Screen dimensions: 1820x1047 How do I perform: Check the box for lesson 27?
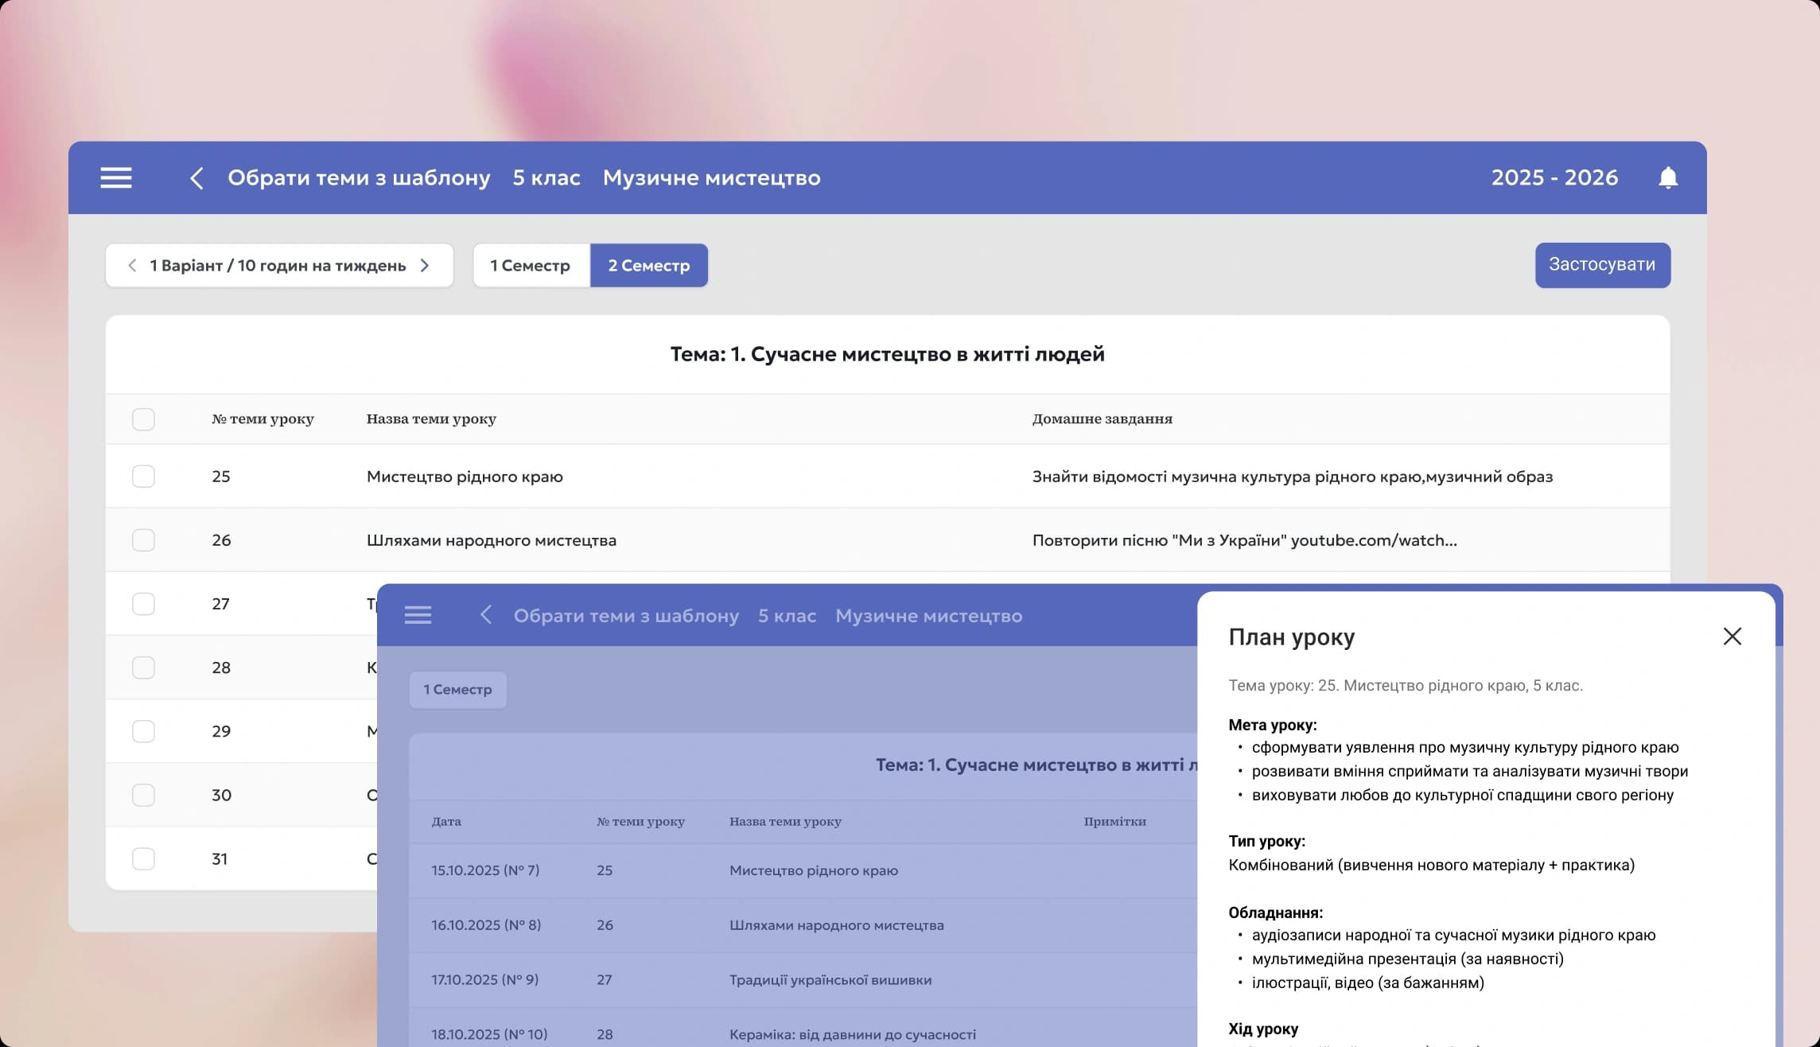pos(143,604)
